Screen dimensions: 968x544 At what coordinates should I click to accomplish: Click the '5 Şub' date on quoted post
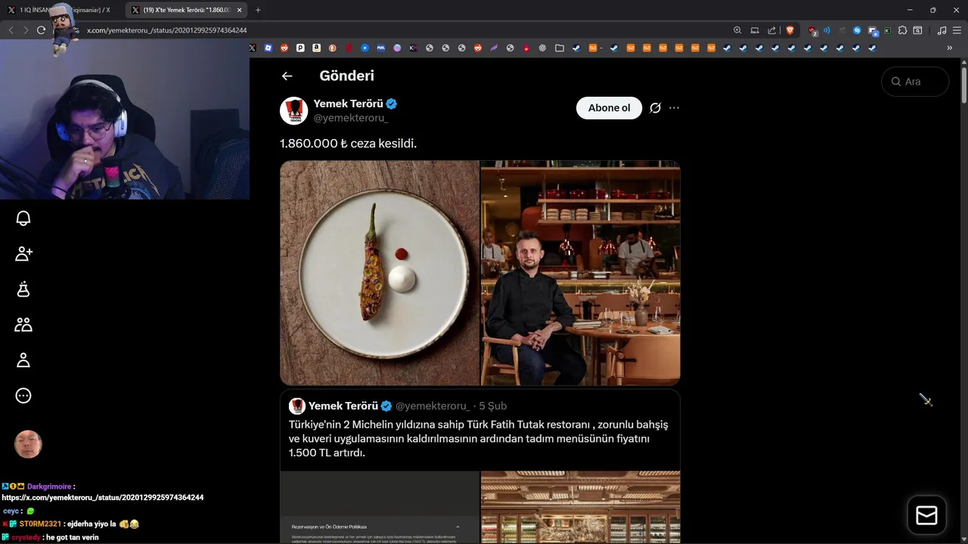492,406
